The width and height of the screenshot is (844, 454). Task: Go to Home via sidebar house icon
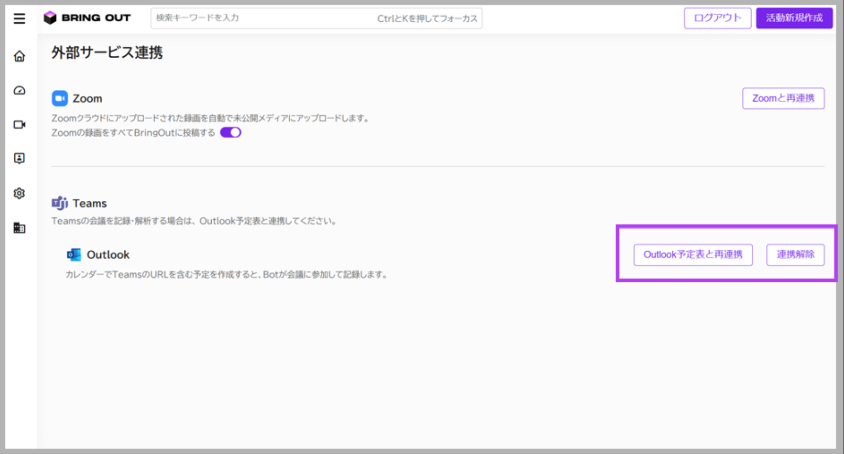coord(19,56)
